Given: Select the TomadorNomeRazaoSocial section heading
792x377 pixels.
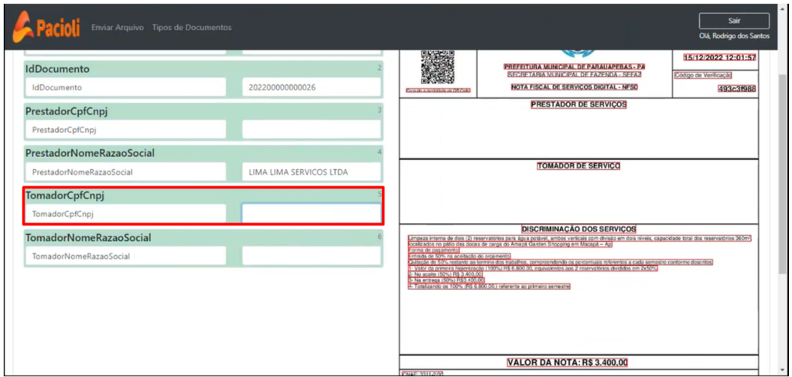Looking at the screenshot, I should [x=88, y=237].
